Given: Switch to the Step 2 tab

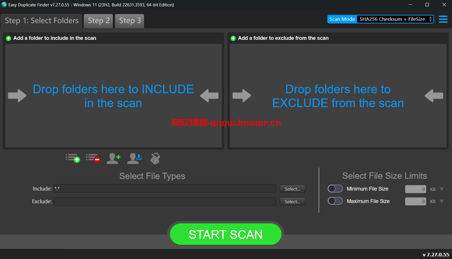Looking at the screenshot, I should [x=98, y=21].
